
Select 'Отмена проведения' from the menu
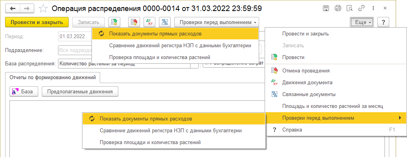tap(306, 70)
